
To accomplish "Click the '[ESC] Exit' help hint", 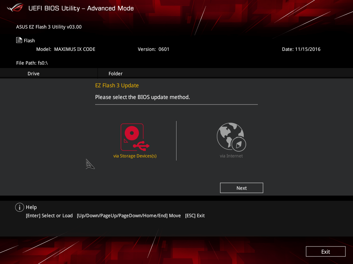I will click(x=195, y=216).
